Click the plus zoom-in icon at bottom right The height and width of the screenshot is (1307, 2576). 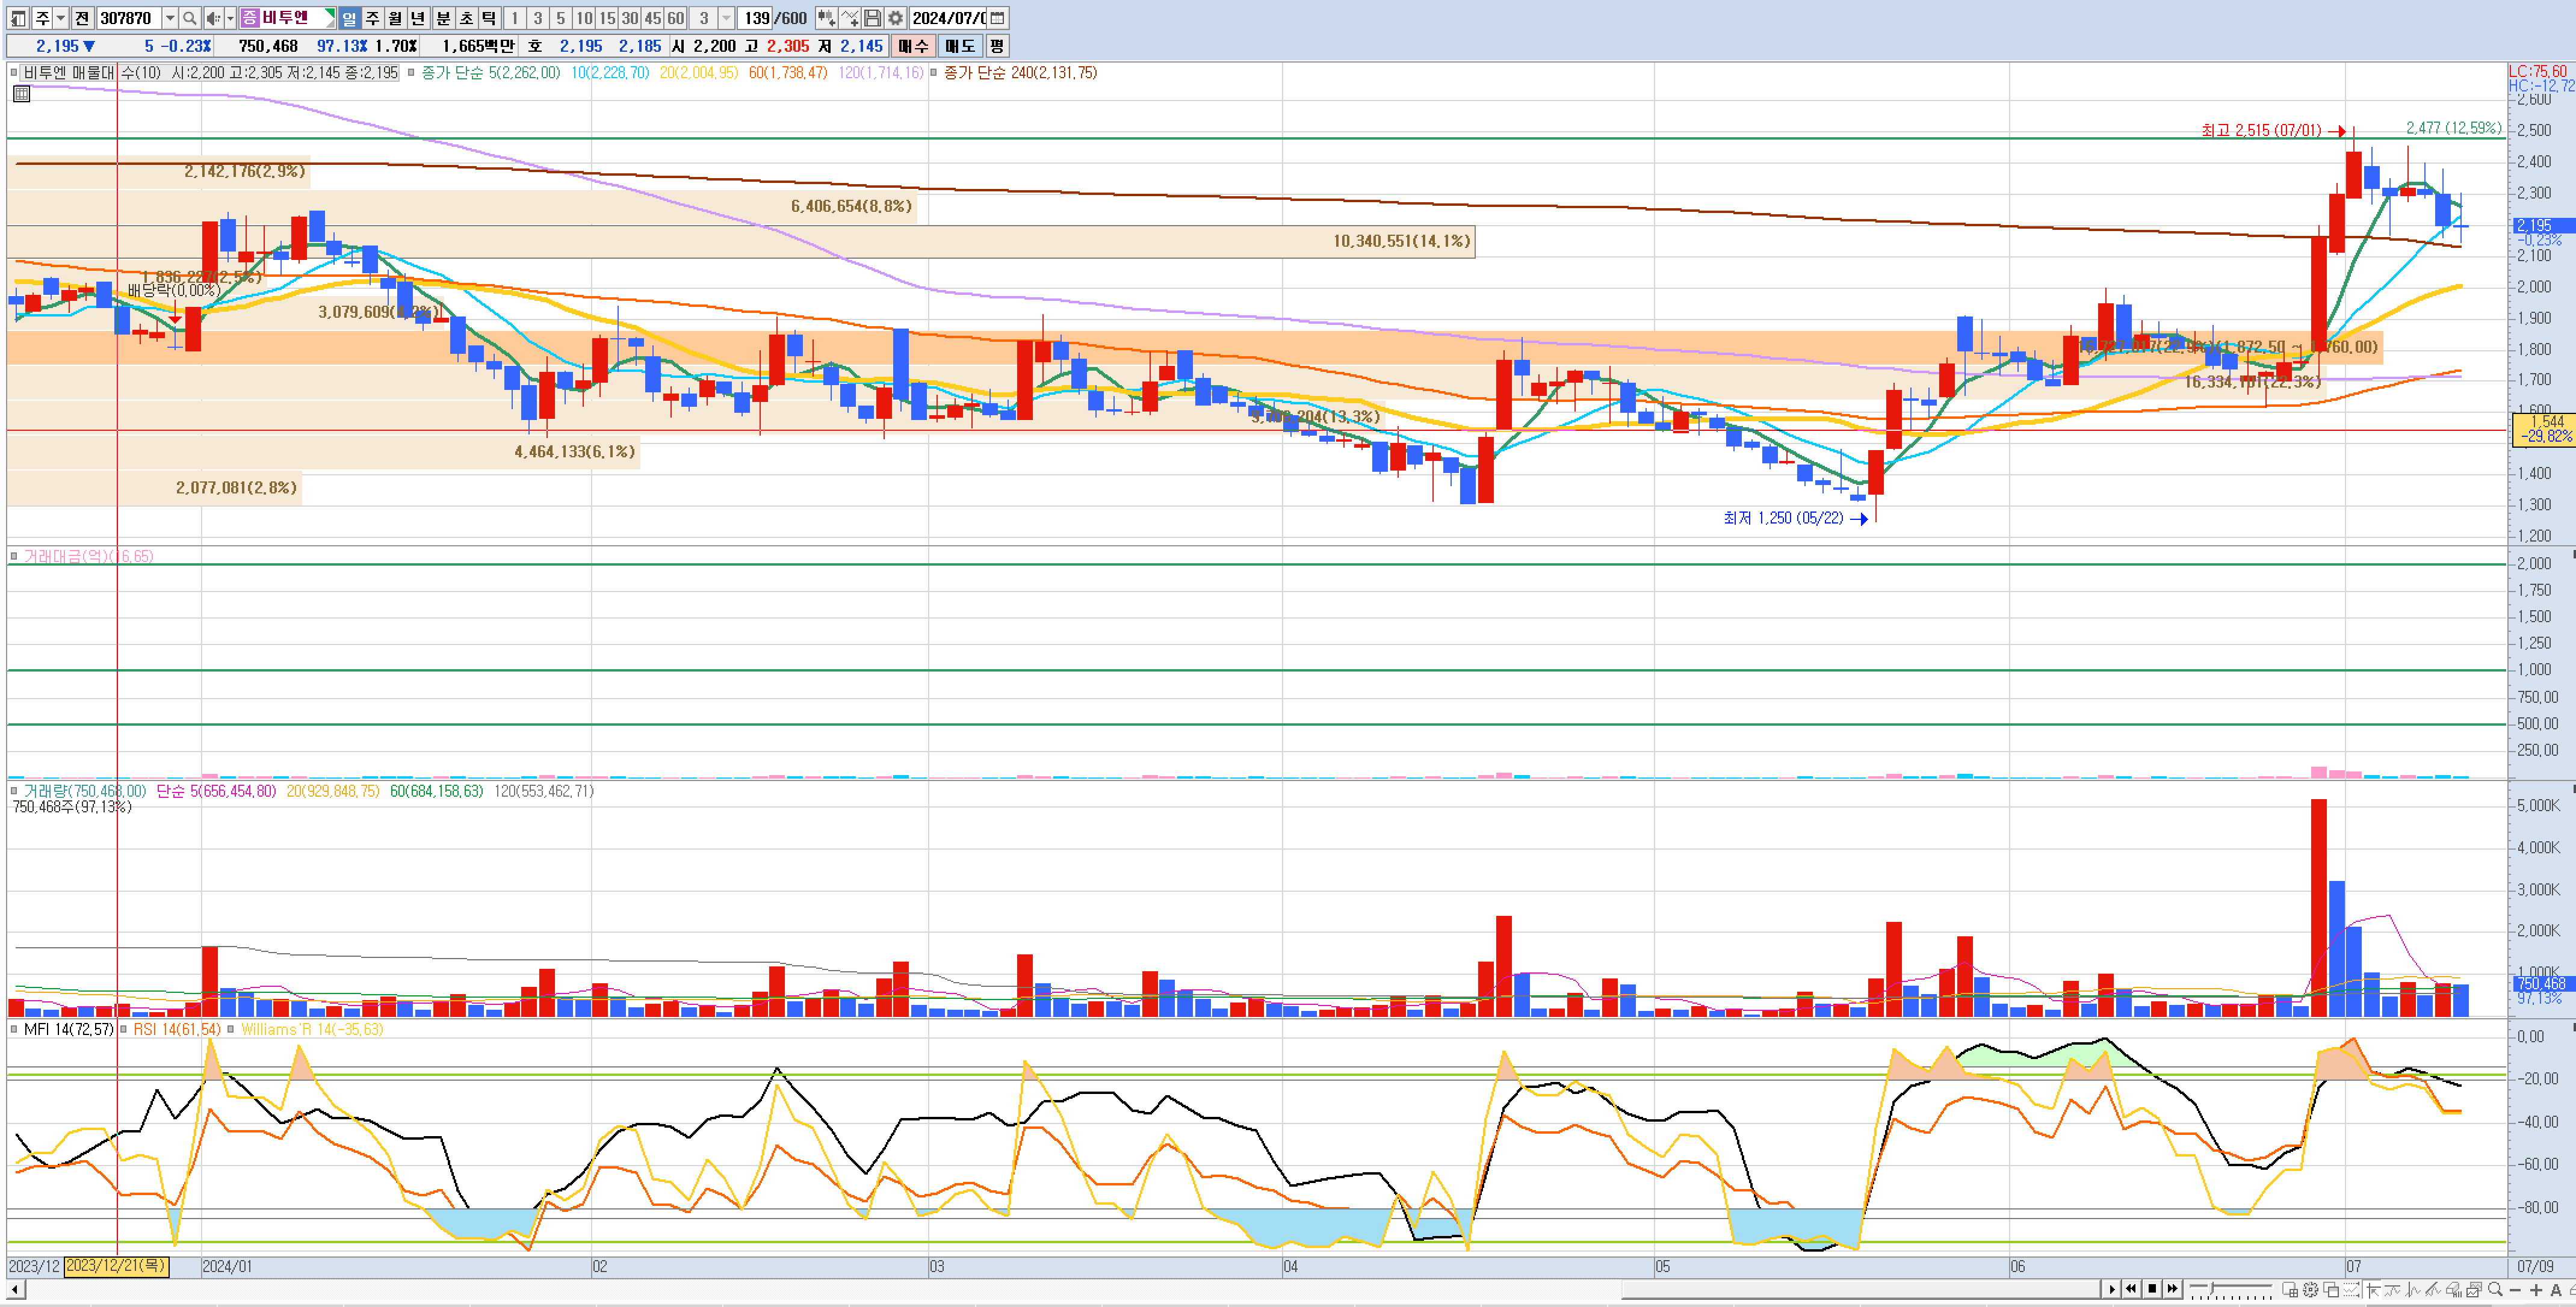pos(2536,1290)
